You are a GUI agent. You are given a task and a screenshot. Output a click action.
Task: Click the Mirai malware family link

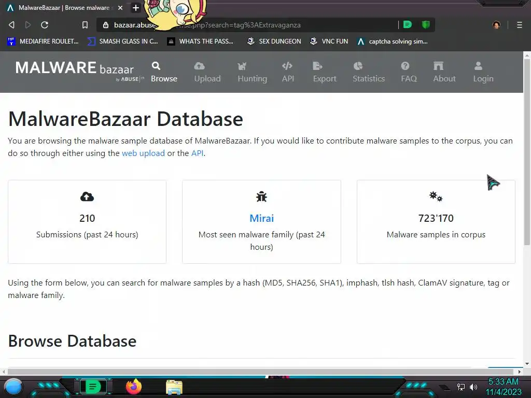tap(261, 218)
